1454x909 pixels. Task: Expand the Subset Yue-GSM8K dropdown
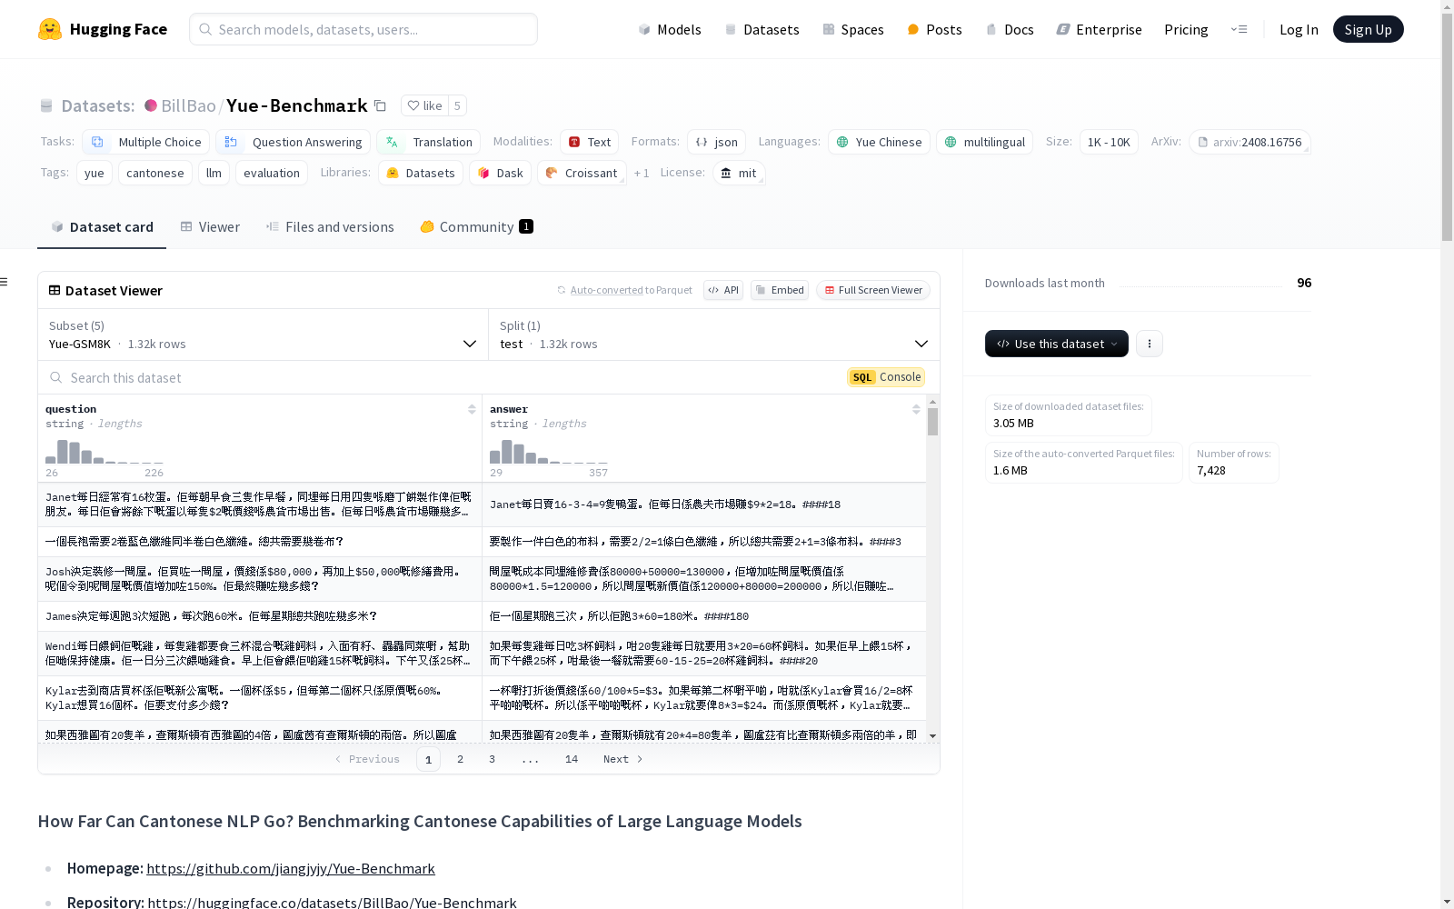point(263,335)
